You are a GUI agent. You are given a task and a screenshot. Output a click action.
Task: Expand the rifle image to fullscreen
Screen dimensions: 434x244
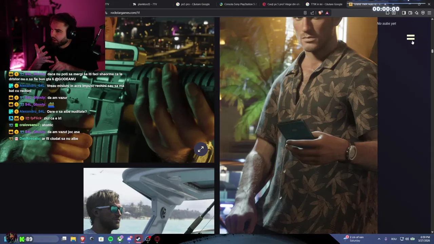click(x=201, y=149)
